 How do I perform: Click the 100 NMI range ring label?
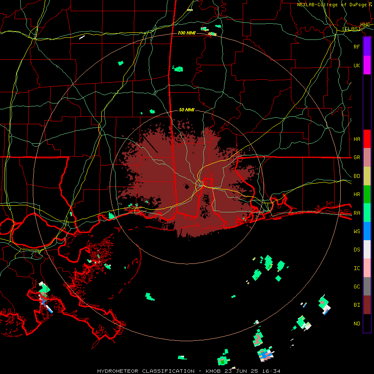click(x=187, y=33)
